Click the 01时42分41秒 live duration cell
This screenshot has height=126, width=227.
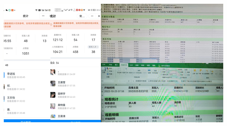click(181, 91)
